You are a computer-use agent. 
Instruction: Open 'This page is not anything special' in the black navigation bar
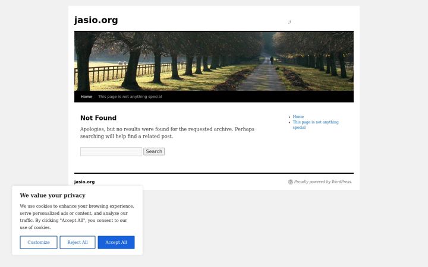point(130,97)
